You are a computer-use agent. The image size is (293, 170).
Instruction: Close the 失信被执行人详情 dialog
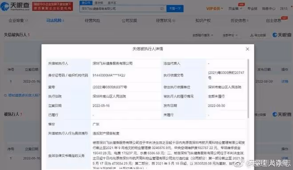point(247,49)
